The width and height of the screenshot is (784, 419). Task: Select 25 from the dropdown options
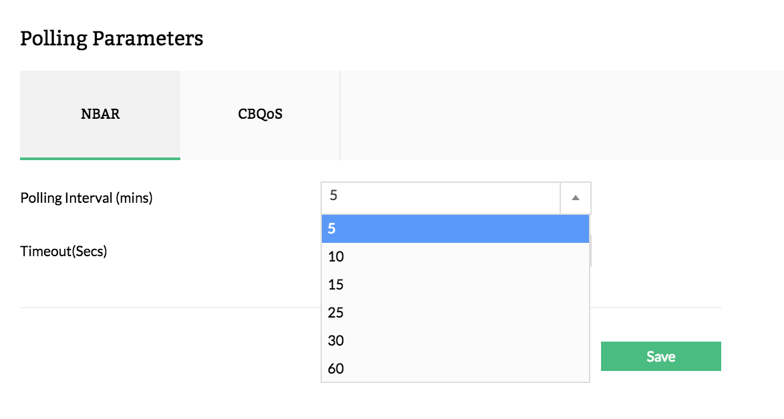point(455,313)
